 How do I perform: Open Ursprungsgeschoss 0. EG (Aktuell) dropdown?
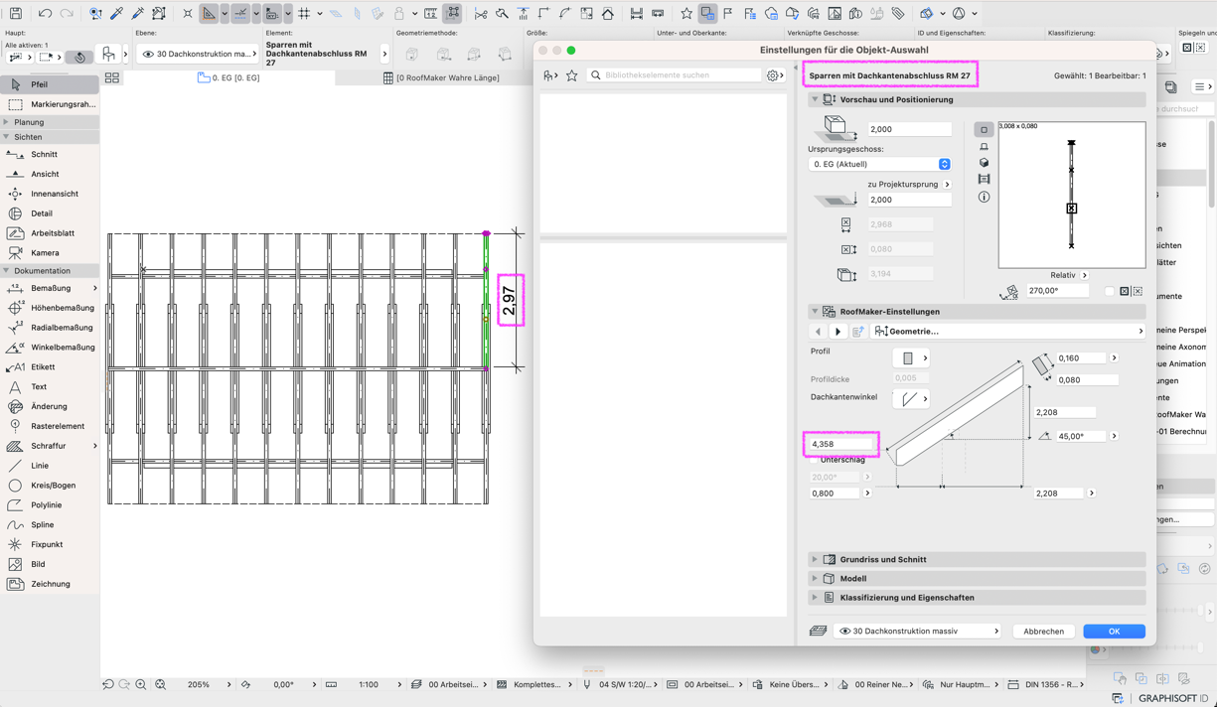879,164
